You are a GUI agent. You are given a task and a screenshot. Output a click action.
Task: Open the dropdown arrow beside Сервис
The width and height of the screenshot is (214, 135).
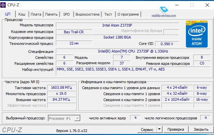click(159, 129)
